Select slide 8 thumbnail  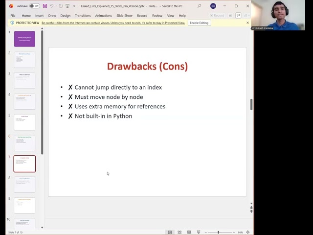click(24, 185)
